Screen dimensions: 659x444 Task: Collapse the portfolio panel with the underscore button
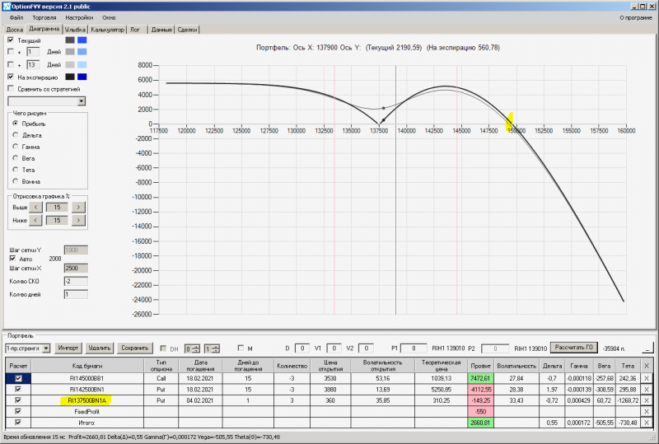(647, 348)
